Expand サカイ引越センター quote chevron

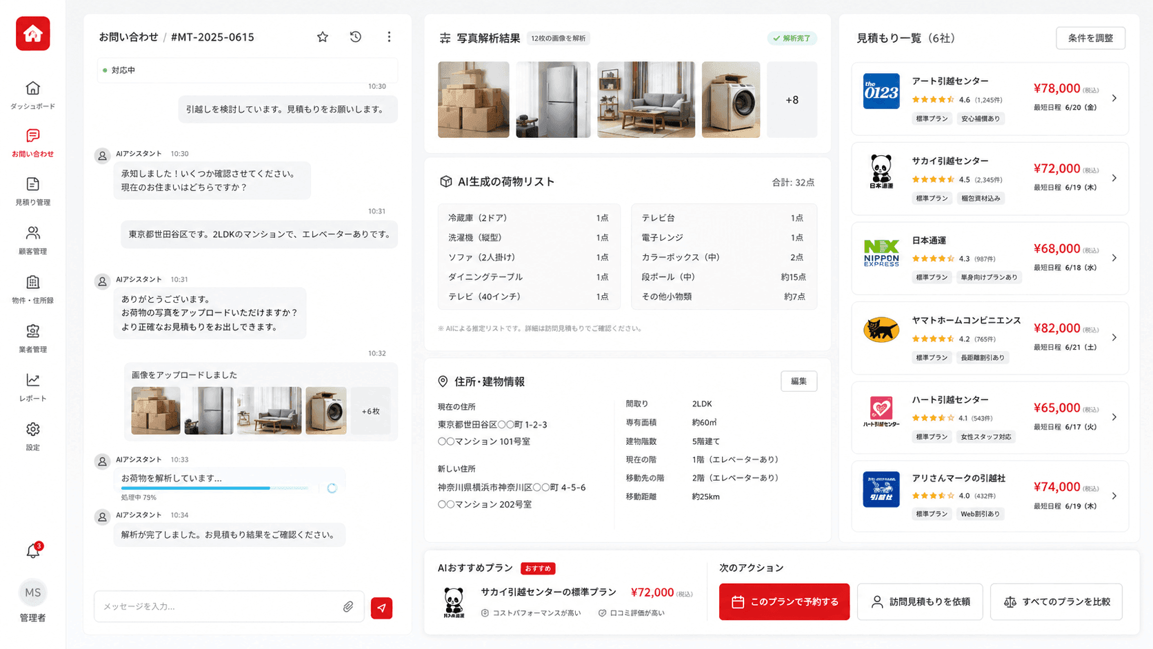(x=1114, y=178)
